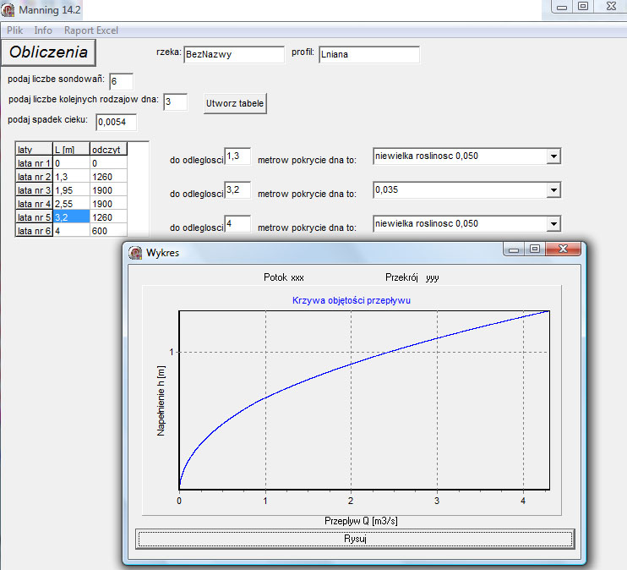
Task: Focus the rzeka field containing BezNazwy
Action: [234, 54]
